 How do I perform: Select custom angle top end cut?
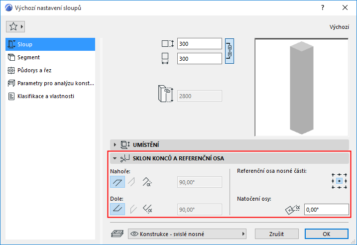147,182
